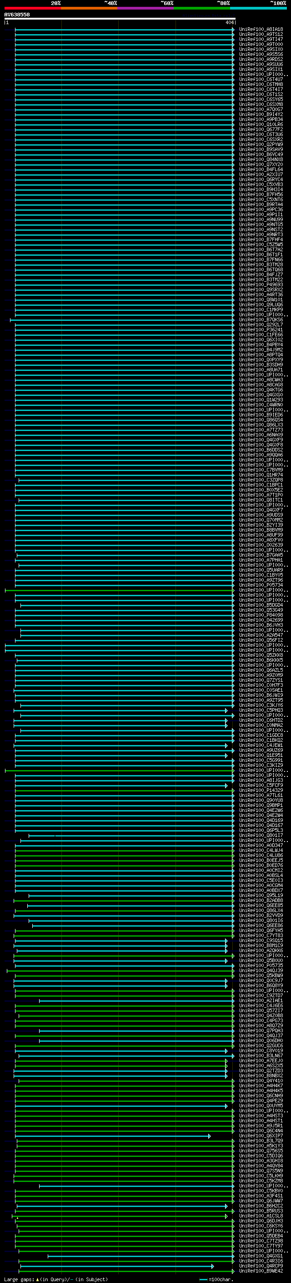291x1283 pixels.
Task: Click the UniRef100_A9TS12 hit label
Action: (x=261, y=35)
